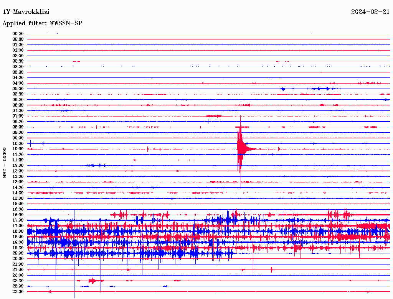Click the '22:30' time label
Screen dimensions: 393x299
(18, 281)
